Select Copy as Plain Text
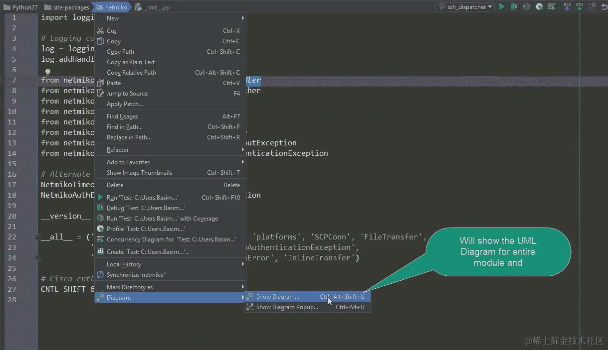Viewport: 608px width, 350px height. click(x=171, y=62)
